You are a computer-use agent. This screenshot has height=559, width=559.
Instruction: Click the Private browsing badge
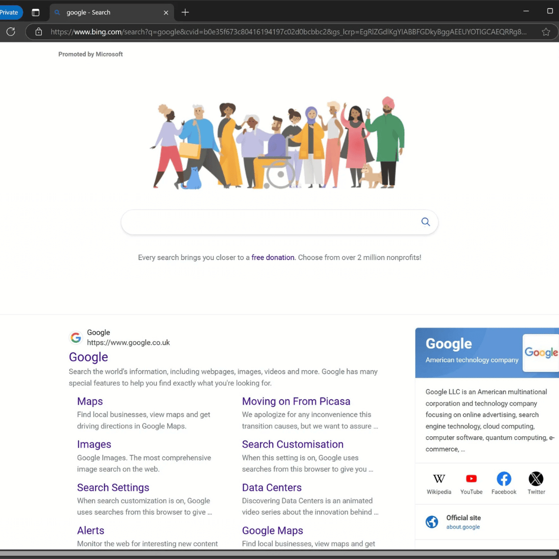(x=10, y=12)
